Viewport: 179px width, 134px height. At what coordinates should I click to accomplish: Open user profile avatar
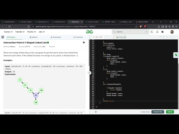172,32
